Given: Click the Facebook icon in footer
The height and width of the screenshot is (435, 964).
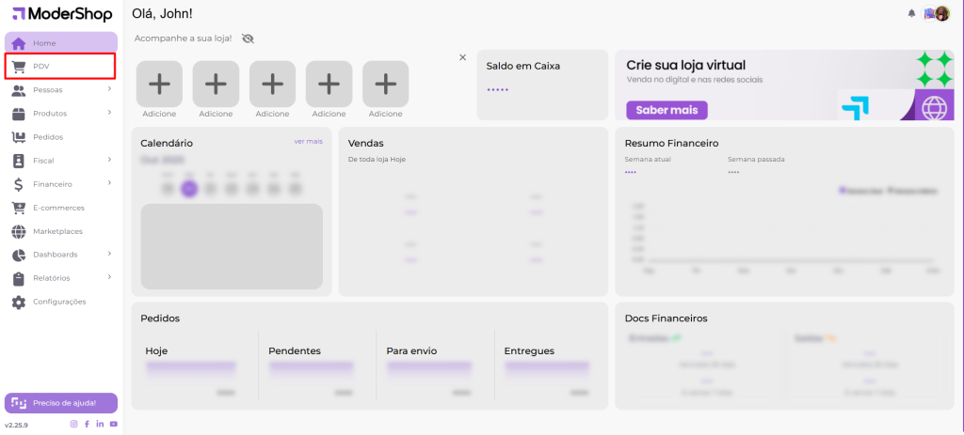Looking at the screenshot, I should click(88, 425).
